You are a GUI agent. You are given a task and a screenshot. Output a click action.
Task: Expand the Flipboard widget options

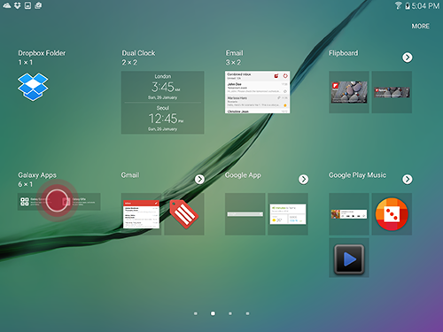point(408,58)
